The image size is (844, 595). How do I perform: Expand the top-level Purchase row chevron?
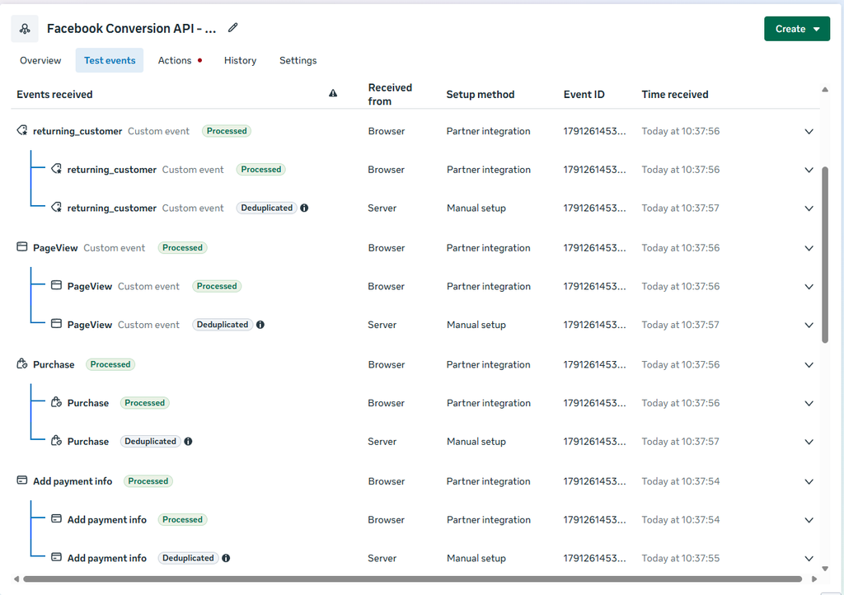tap(809, 365)
